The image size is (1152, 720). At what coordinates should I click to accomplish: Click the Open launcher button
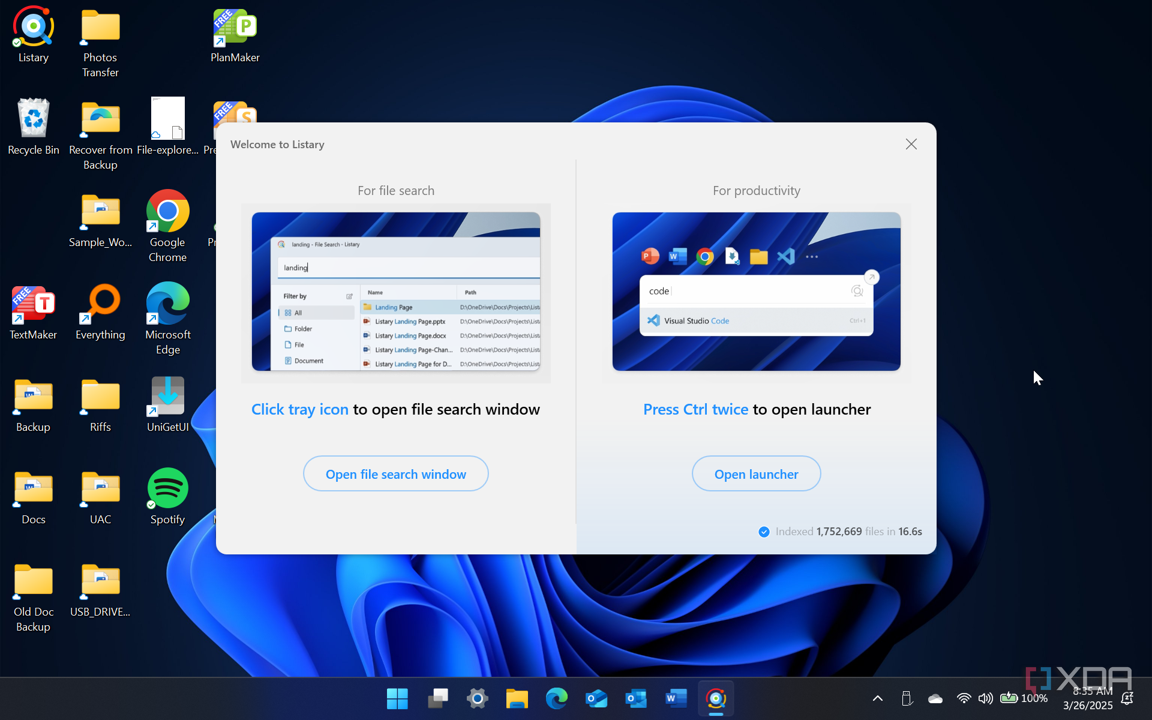[x=756, y=474]
